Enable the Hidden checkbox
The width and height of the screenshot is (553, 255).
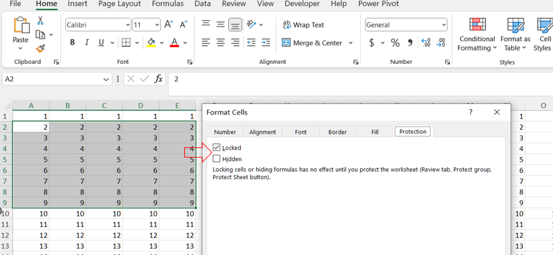(216, 158)
